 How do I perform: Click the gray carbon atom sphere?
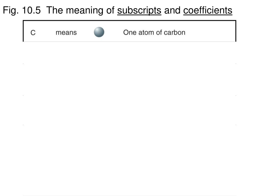(99, 32)
